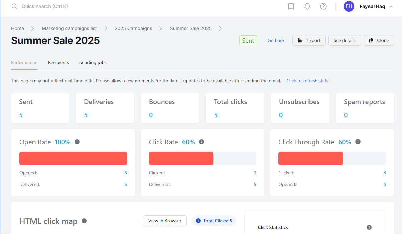This screenshot has height=234, width=402.
Task: Open Marketing campaigns list breadcrumb
Action: tap(69, 28)
